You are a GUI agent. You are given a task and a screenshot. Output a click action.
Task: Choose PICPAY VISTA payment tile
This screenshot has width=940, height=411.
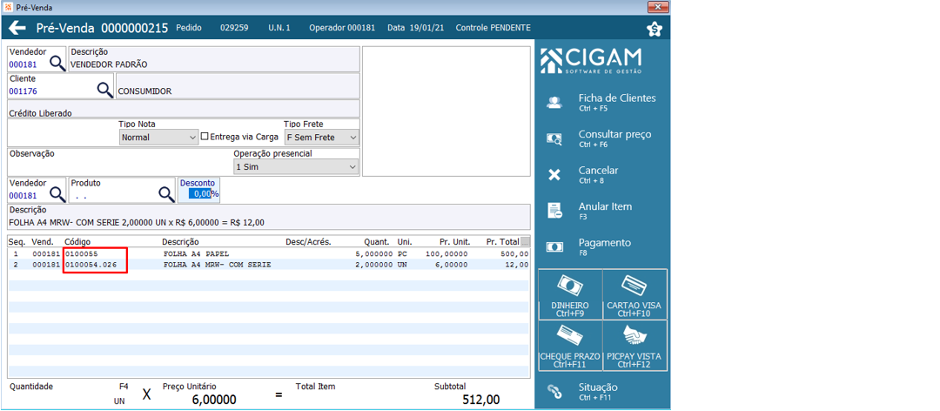tap(634, 345)
